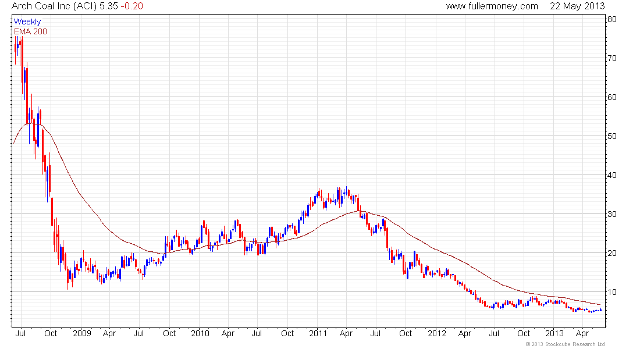
Task: Click the Apr label right of 2013
Action: tap(582, 333)
